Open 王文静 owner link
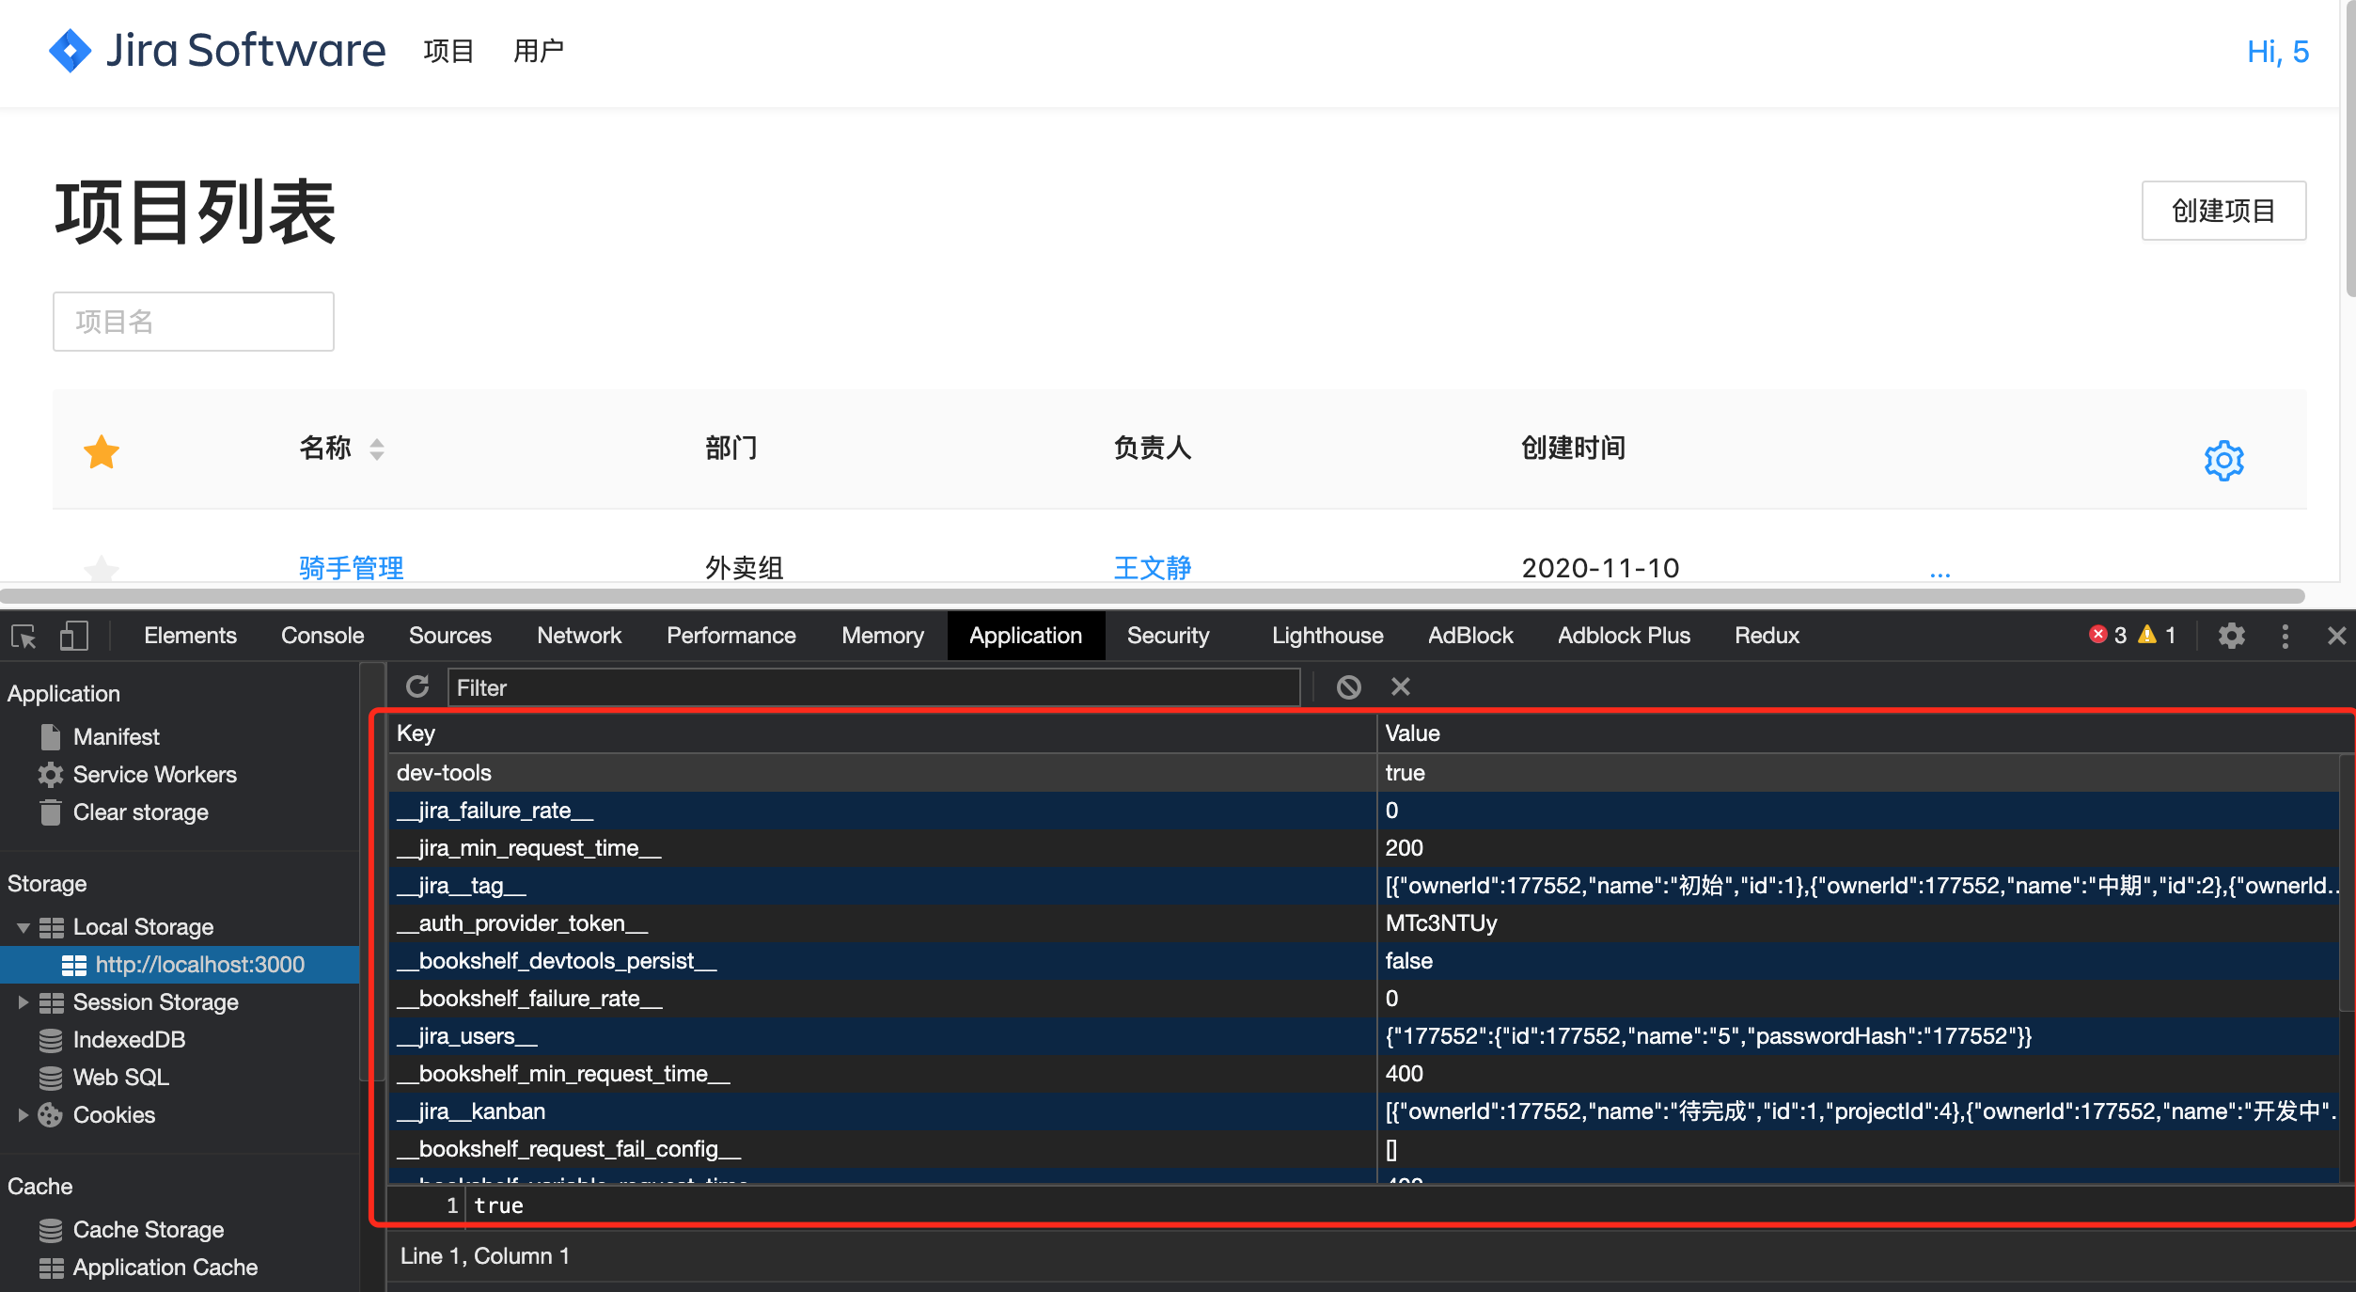The image size is (2356, 1292). tap(1152, 568)
